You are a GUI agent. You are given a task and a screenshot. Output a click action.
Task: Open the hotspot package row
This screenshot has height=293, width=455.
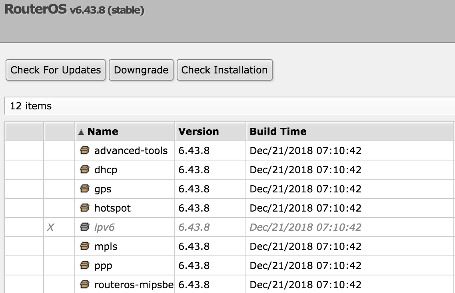[112, 208]
